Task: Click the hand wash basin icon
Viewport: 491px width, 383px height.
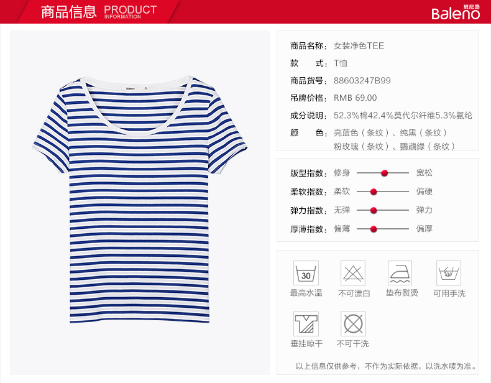Action: pyautogui.click(x=449, y=273)
